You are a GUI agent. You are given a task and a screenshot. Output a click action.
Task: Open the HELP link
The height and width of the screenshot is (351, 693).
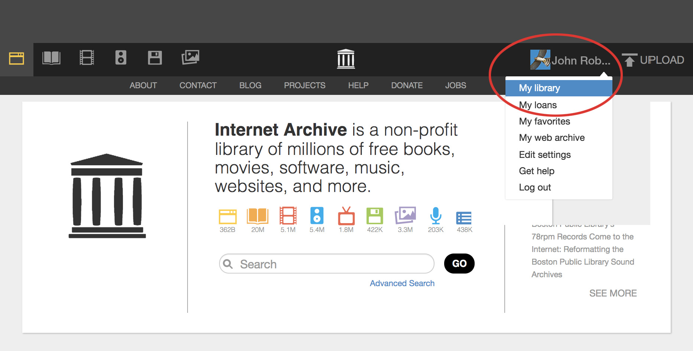point(358,86)
